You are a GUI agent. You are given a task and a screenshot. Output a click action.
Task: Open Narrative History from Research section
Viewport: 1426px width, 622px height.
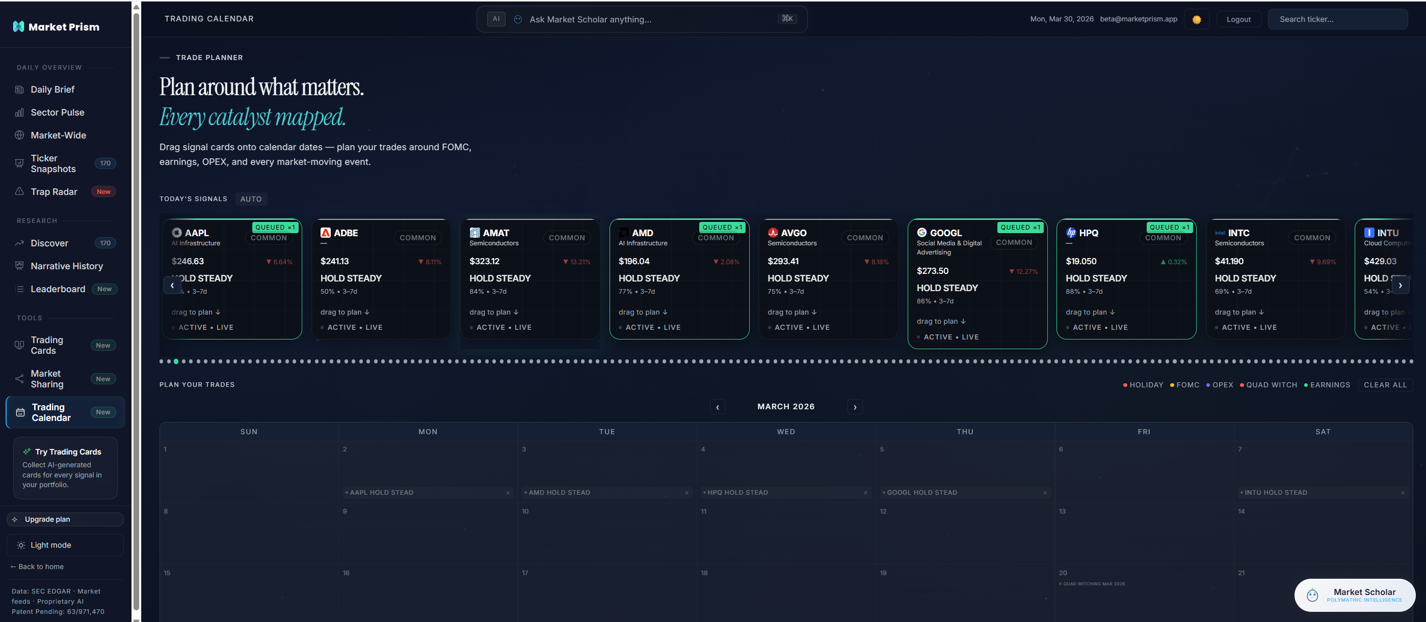[x=65, y=266]
